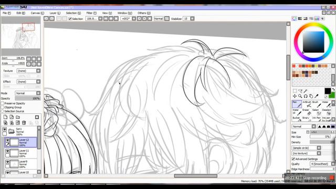
Task: Hide Layer 11 with eye icon
Action: (7, 151)
